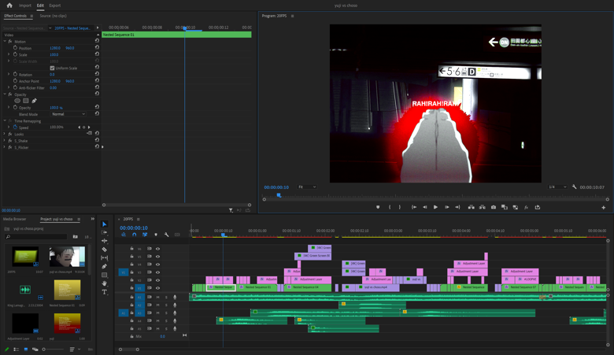The width and height of the screenshot is (614, 355).
Task: Reset the Motion effect
Action: click(97, 41)
